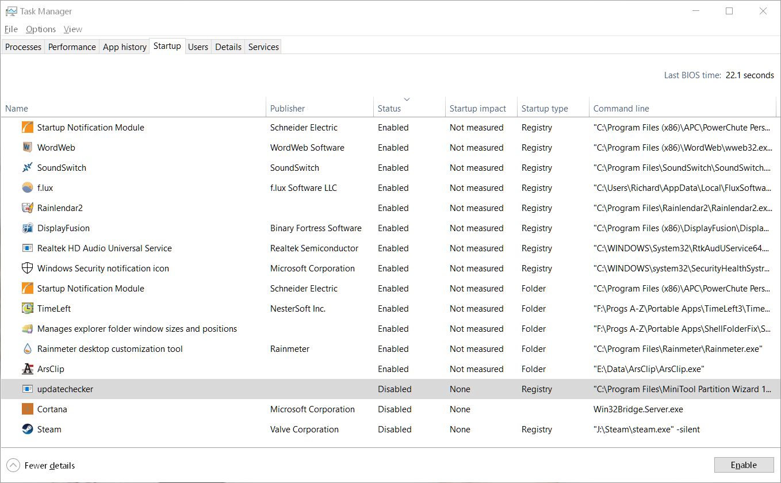Click the ArsClip app icon

[28, 369]
